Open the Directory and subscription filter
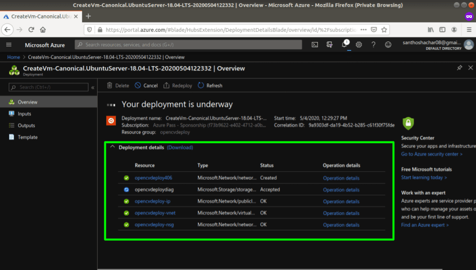 coord(329,45)
